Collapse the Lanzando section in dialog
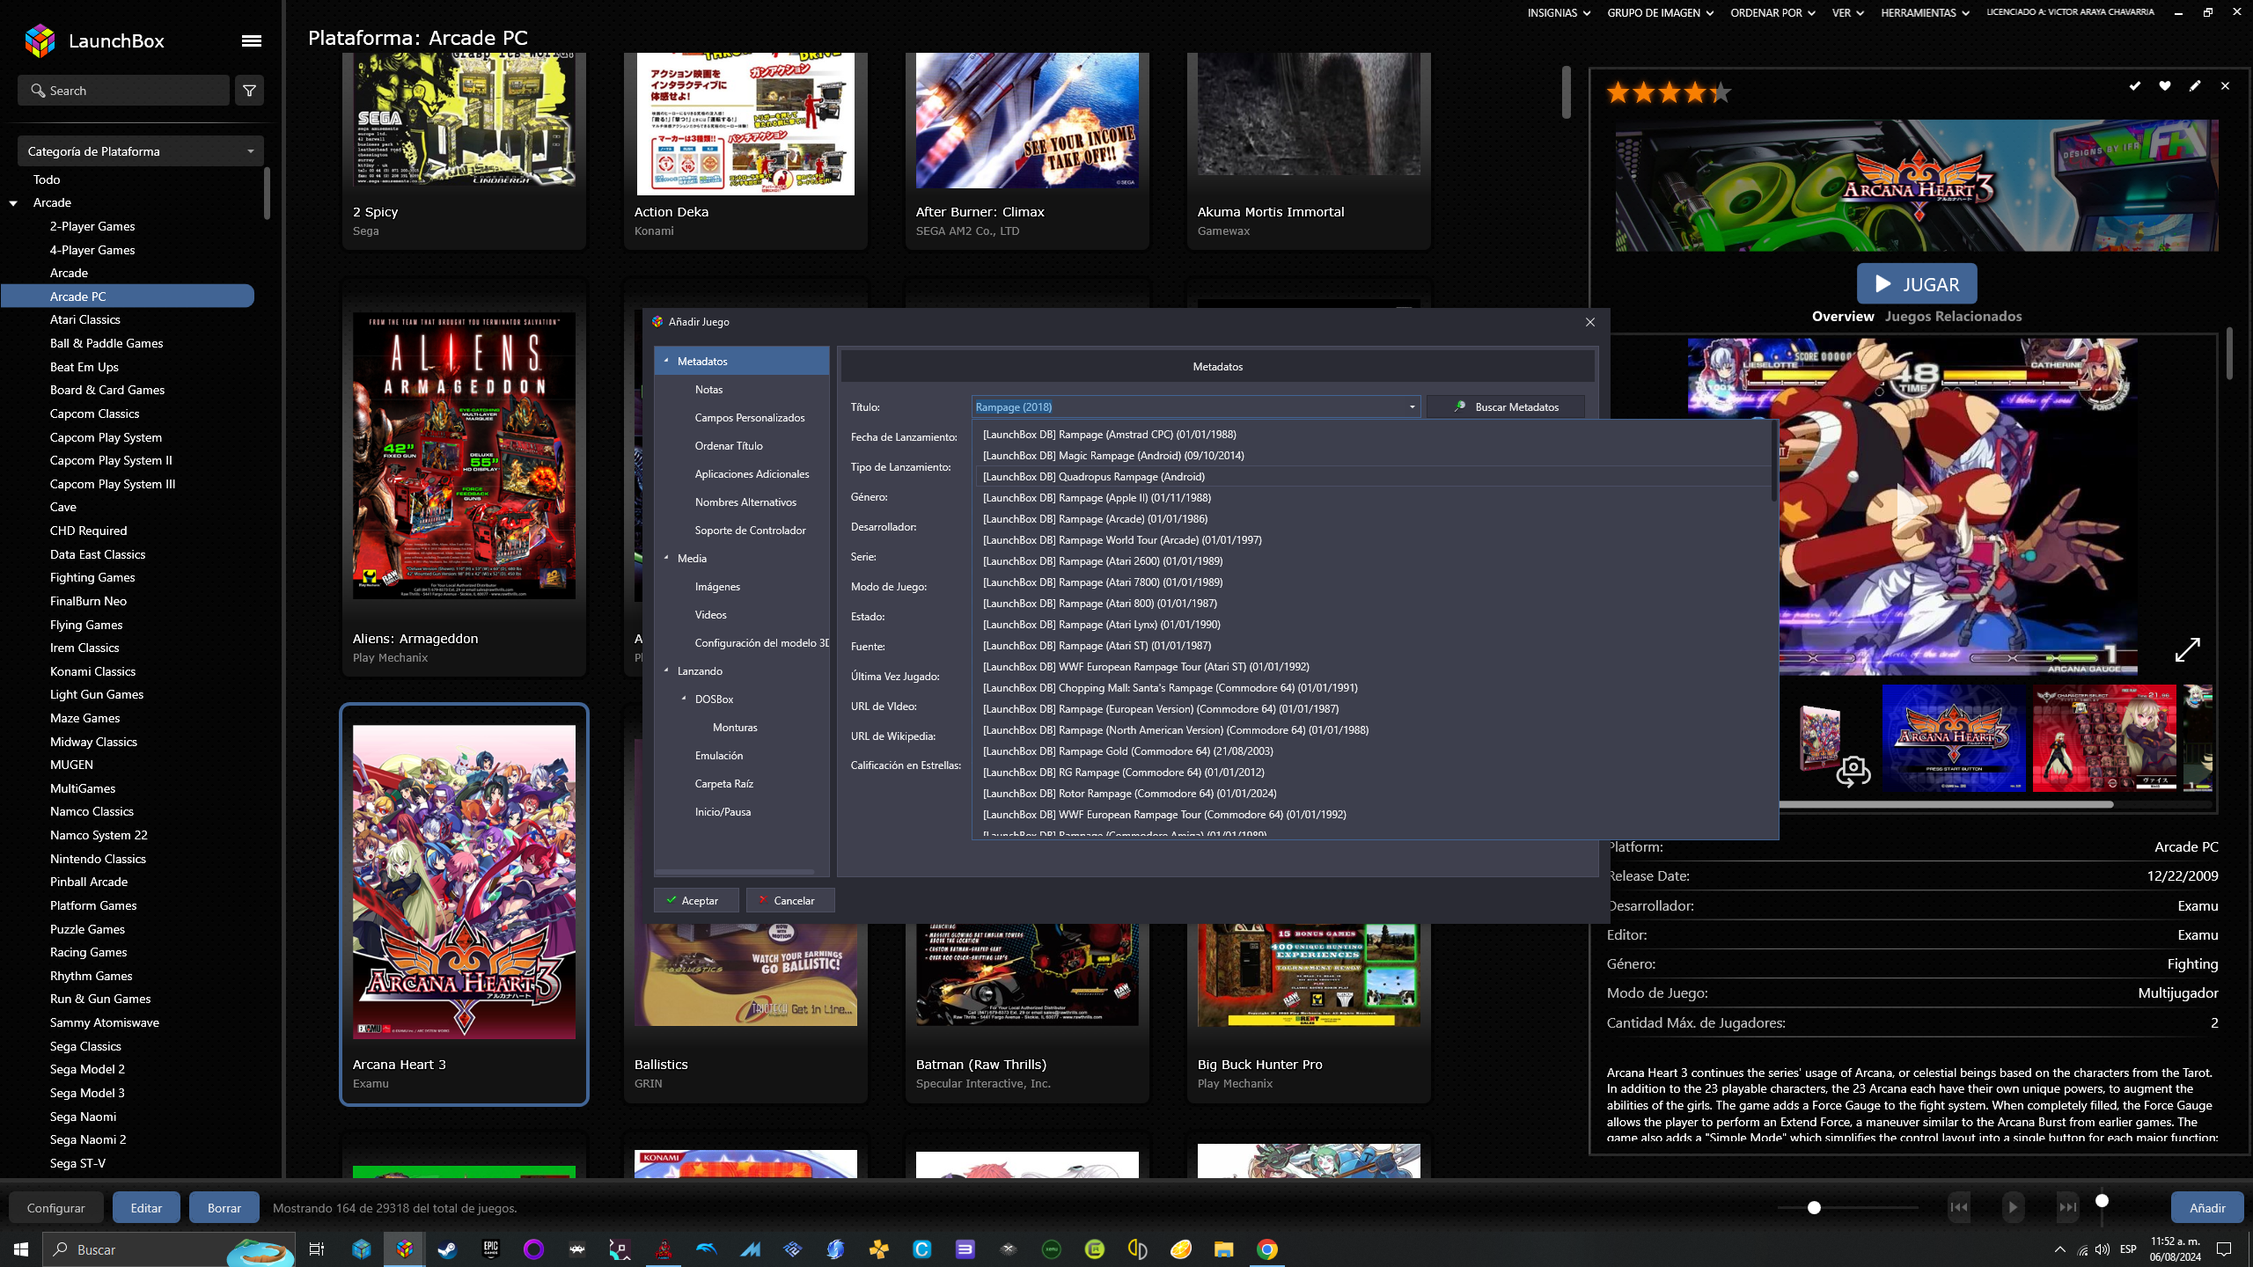 click(x=666, y=670)
